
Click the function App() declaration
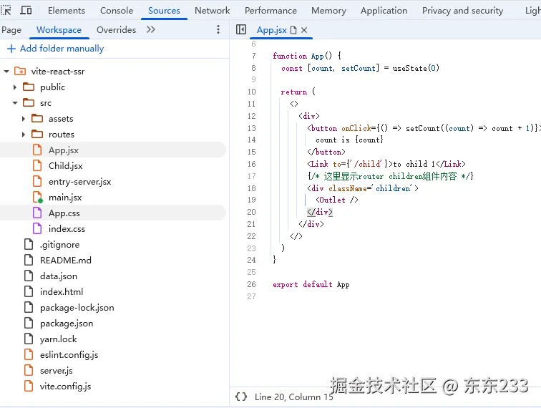coord(307,56)
